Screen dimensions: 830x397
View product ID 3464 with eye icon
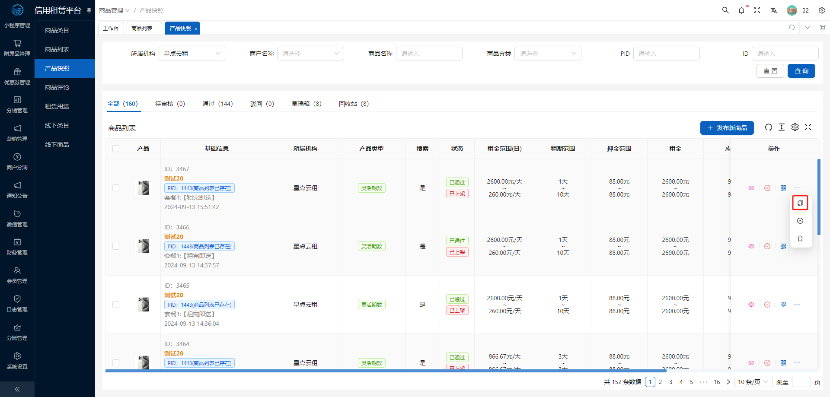pyautogui.click(x=751, y=363)
